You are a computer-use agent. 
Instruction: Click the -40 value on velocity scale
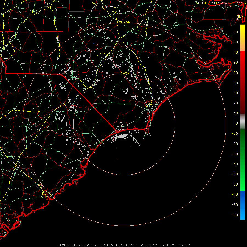point(235,164)
